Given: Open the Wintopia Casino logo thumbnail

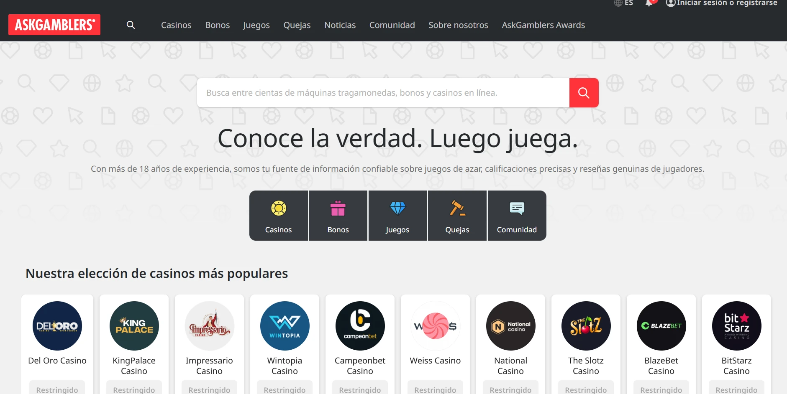Looking at the screenshot, I should [x=285, y=326].
